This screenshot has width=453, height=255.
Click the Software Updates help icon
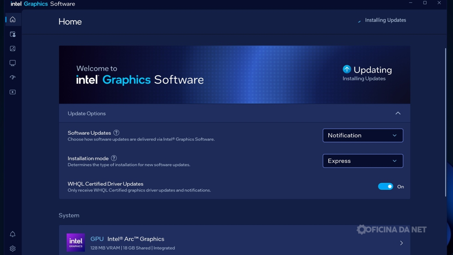[x=116, y=133]
